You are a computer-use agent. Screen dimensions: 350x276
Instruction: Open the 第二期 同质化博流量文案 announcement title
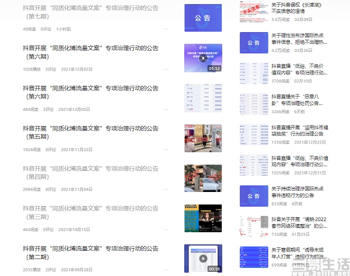pos(90,253)
